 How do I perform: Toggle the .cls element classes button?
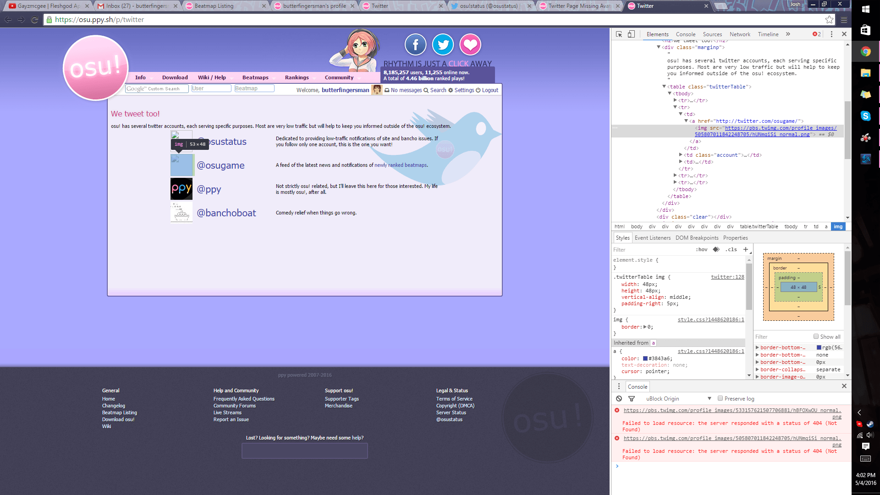(x=731, y=249)
